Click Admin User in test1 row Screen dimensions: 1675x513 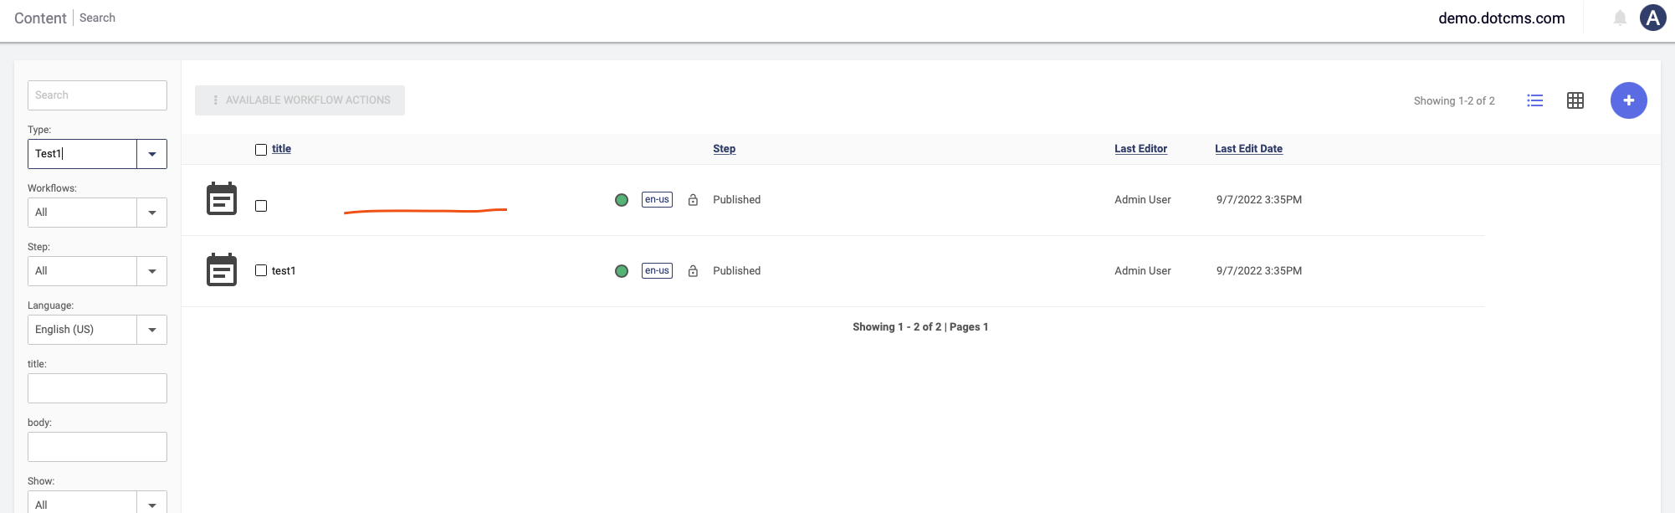coord(1143,271)
